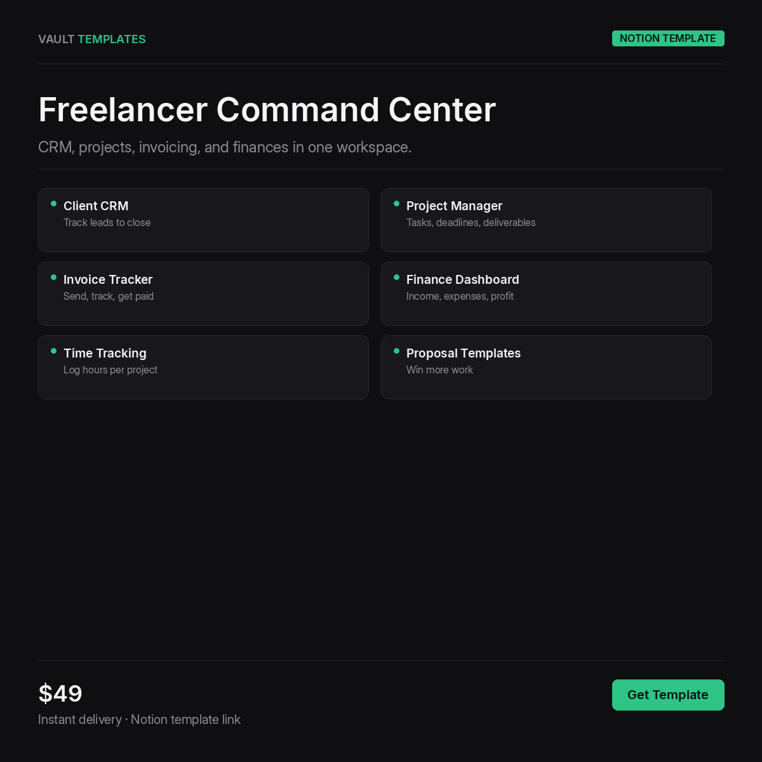Viewport: 762px width, 762px height.
Task: Click the Freelancer Command Center heading
Action: pyautogui.click(x=267, y=109)
